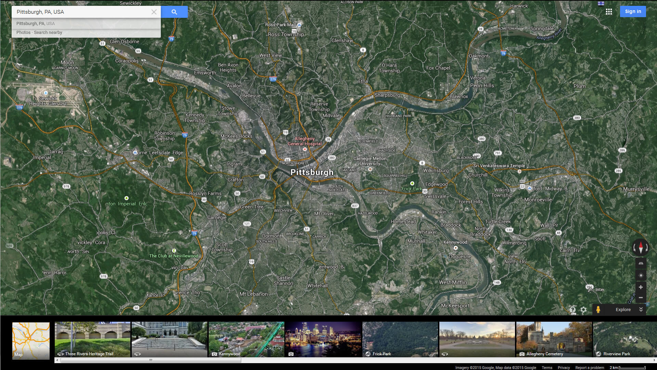Open the settings gear menu

click(x=583, y=310)
